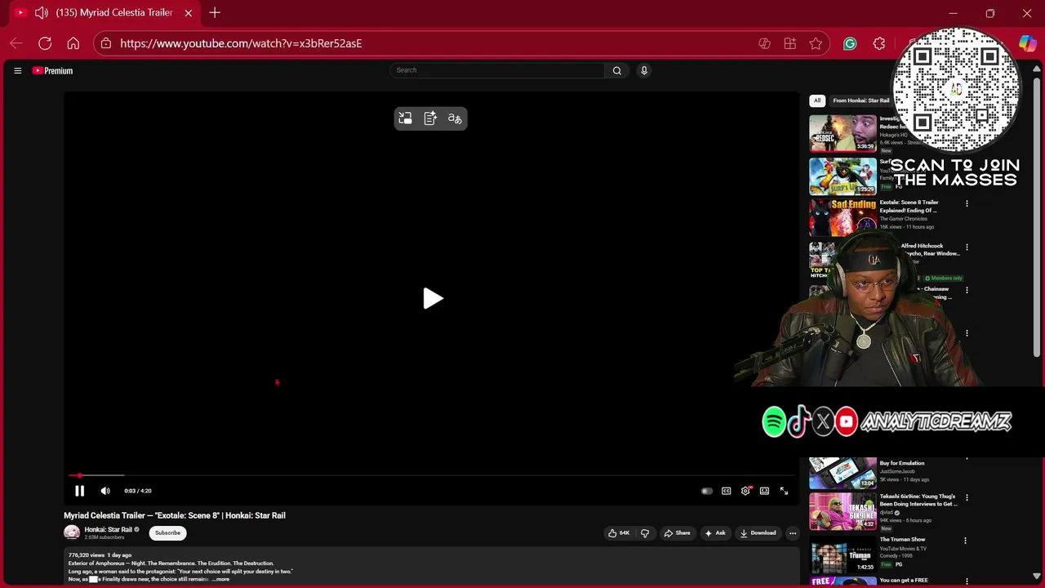The width and height of the screenshot is (1045, 588).
Task: Reload the page in the browser
Action: [x=45, y=43]
